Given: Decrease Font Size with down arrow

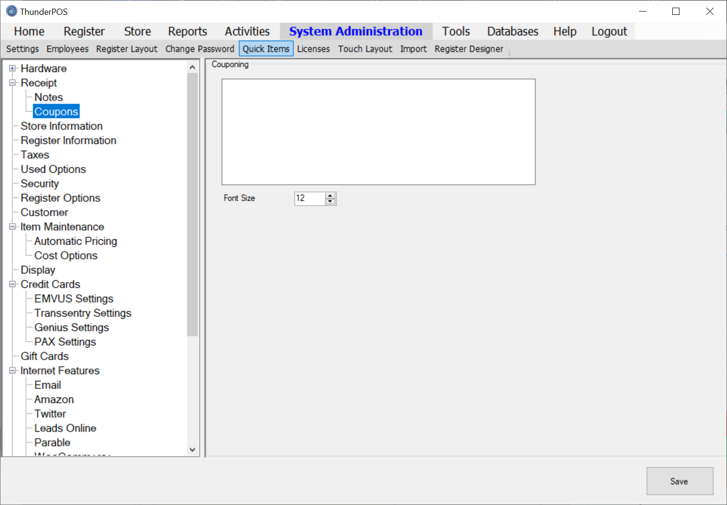Looking at the screenshot, I should (330, 201).
